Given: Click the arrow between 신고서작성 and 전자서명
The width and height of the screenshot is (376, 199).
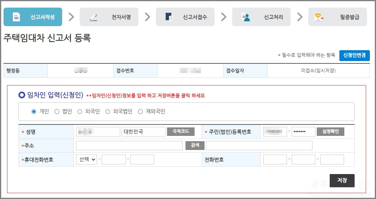Looking at the screenshot, I should (x=71, y=17).
